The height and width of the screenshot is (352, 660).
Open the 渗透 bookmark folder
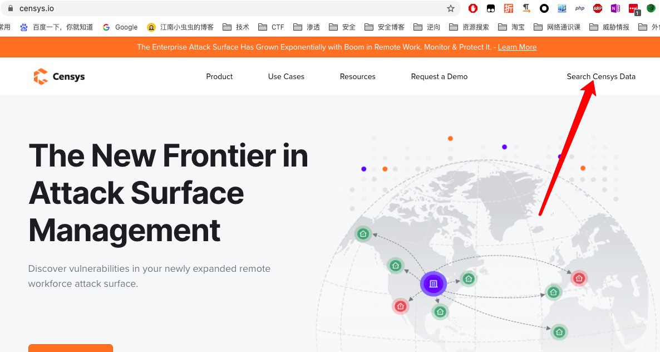pos(307,27)
